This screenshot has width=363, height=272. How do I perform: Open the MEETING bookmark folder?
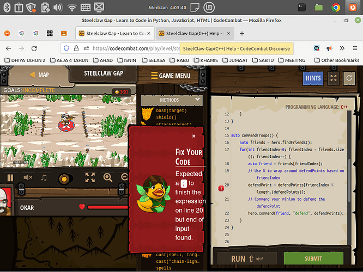tap(292, 60)
